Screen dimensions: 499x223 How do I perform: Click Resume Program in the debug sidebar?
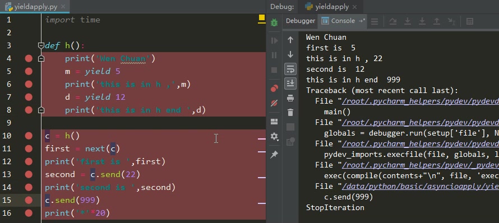coord(274,41)
